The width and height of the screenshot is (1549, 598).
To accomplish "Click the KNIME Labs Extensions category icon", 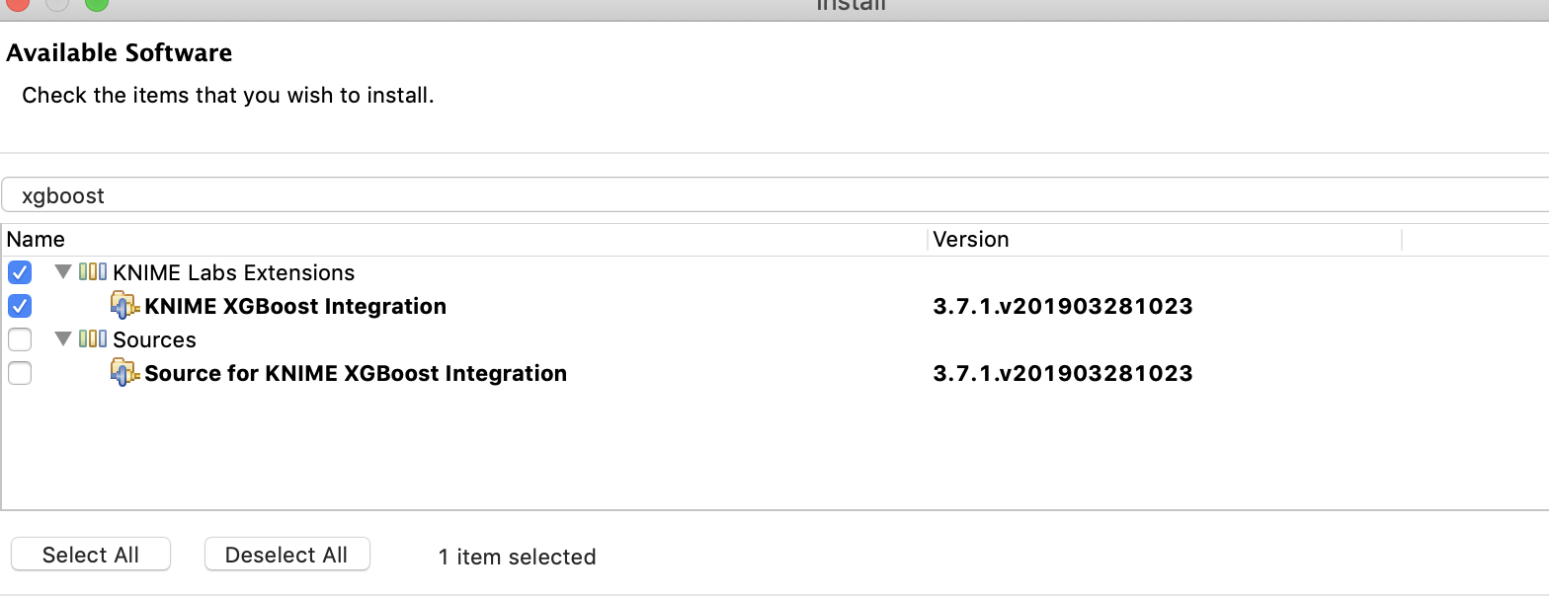I will pos(93,272).
